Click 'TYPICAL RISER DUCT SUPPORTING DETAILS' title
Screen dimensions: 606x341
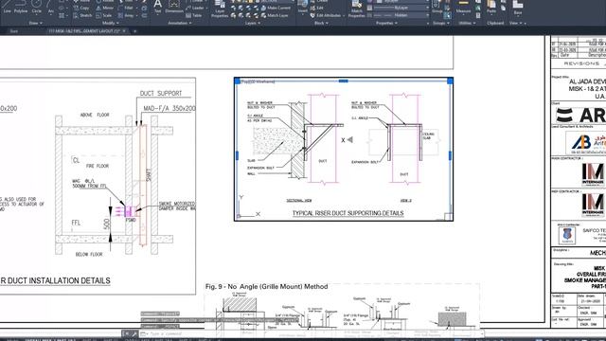point(348,213)
